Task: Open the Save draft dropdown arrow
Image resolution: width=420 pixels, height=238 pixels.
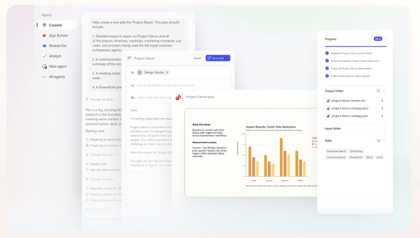Action: [x=227, y=58]
